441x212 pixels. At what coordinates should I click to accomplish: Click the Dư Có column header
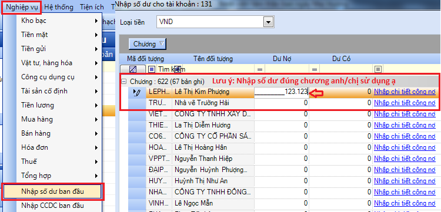click(341, 59)
